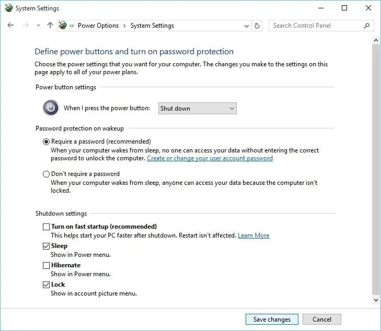Click the scrollbar down arrow

point(376,300)
